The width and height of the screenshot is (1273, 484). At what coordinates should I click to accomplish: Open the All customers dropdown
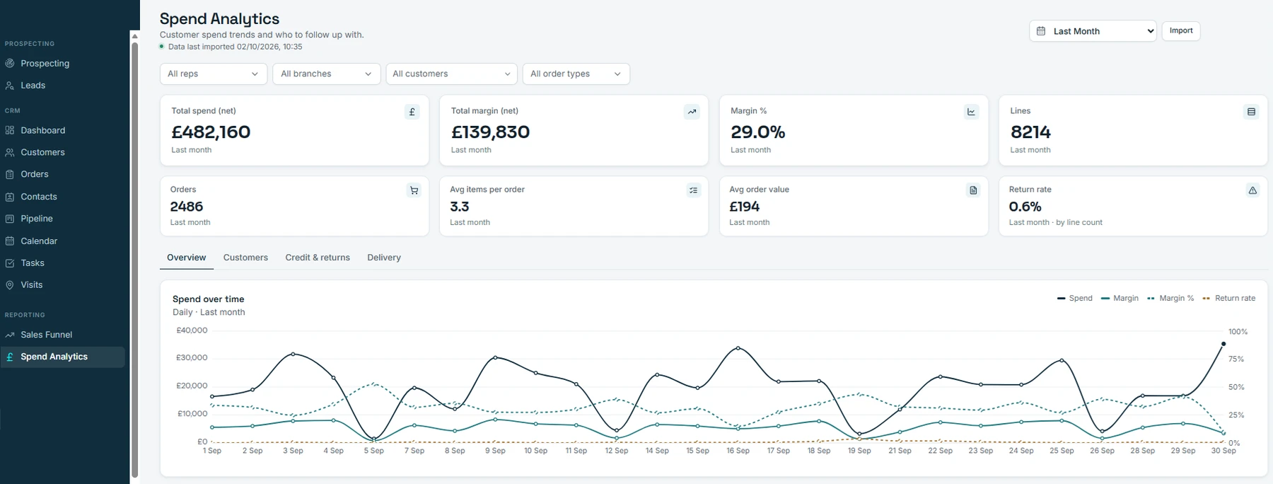tap(451, 74)
